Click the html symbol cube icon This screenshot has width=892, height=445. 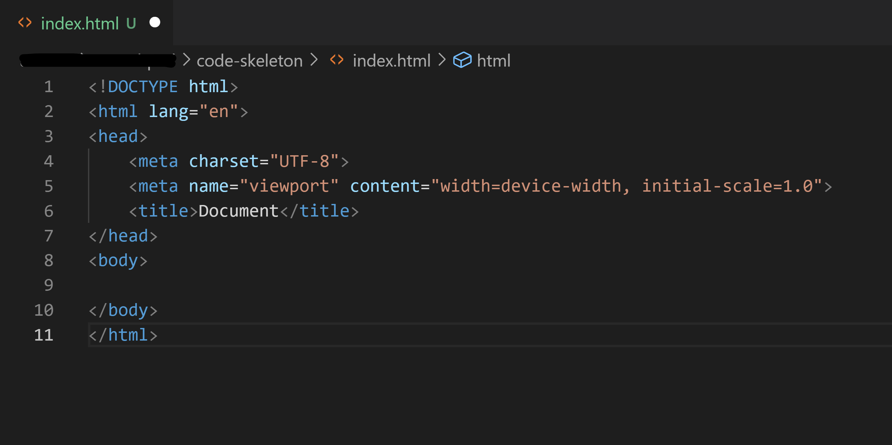pos(462,60)
